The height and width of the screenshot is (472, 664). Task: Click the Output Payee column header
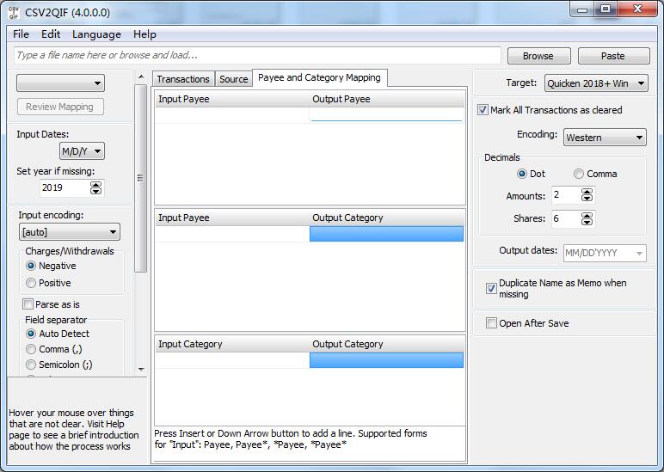(x=387, y=99)
